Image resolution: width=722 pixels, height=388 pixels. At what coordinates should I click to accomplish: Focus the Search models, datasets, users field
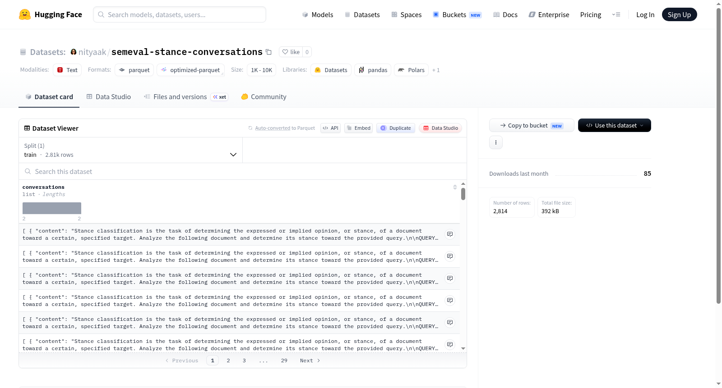pyautogui.click(x=180, y=14)
